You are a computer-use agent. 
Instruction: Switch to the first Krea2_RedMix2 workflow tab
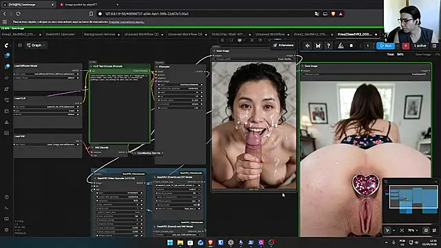(x=19, y=34)
